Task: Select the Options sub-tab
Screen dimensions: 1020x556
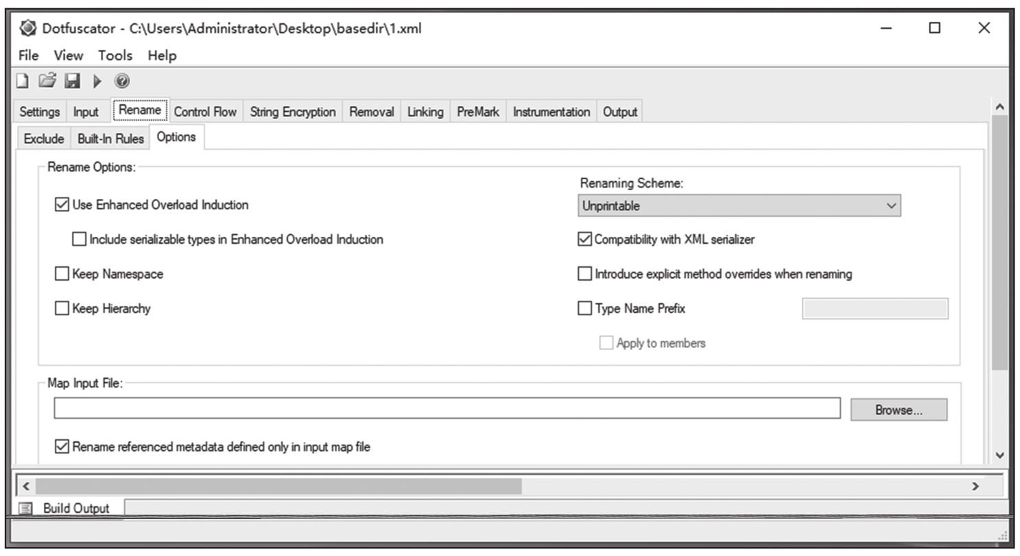Action: 176,137
